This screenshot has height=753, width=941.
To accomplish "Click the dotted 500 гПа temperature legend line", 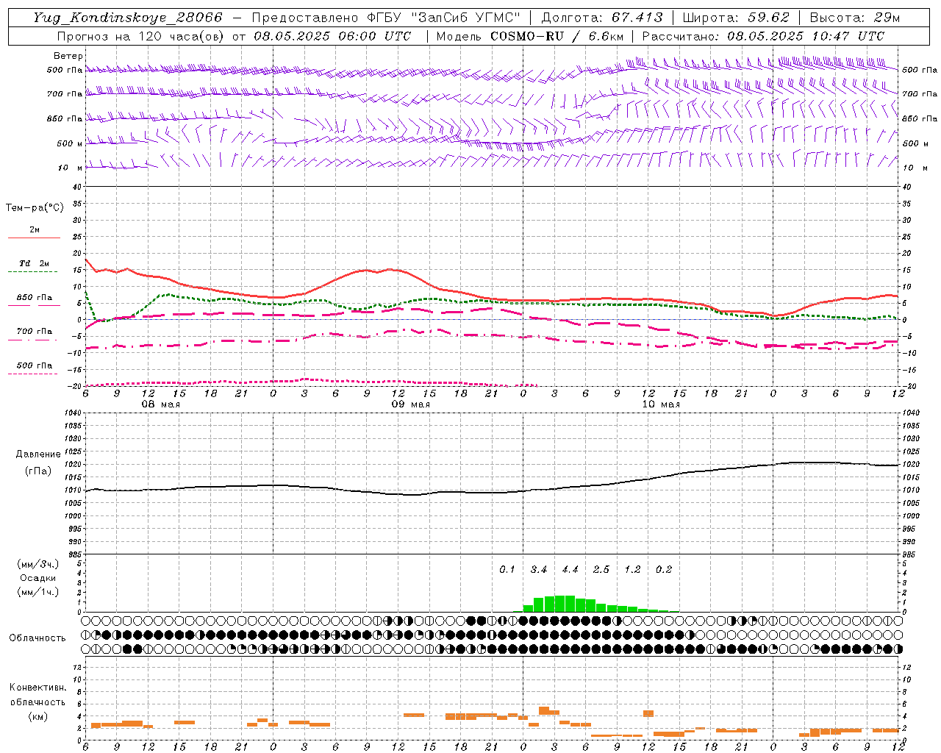I will coord(32,374).
